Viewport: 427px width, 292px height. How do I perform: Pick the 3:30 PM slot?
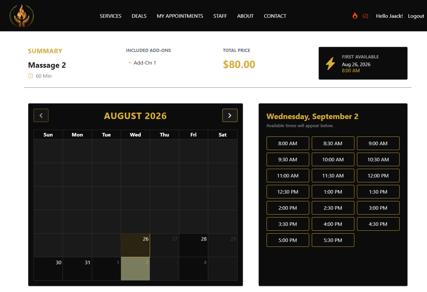coord(288,224)
